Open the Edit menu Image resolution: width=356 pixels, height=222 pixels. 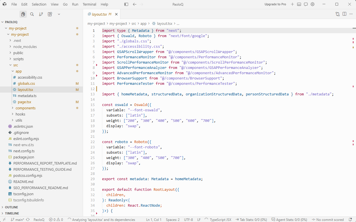point(24,4)
